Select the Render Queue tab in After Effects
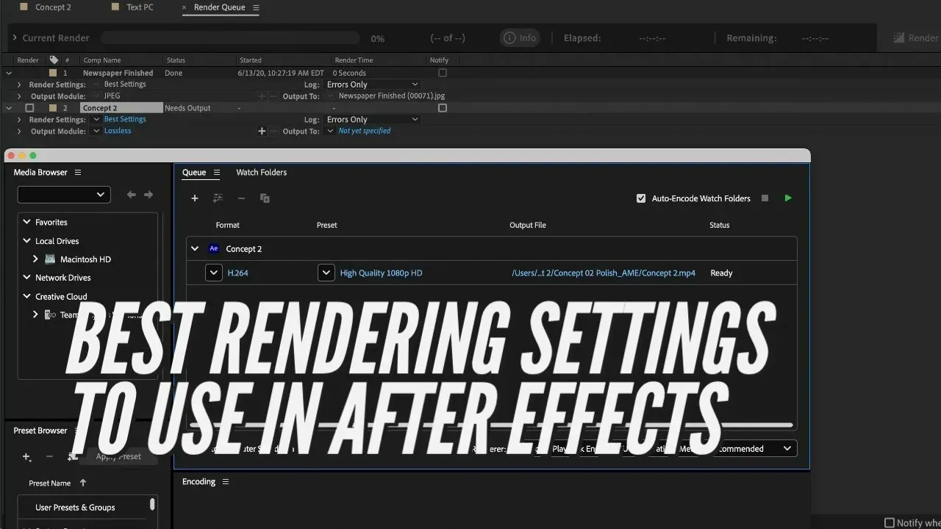 coord(220,8)
